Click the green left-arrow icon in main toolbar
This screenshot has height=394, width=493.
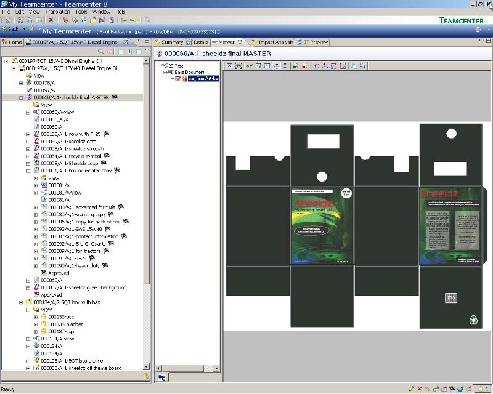[124, 20]
